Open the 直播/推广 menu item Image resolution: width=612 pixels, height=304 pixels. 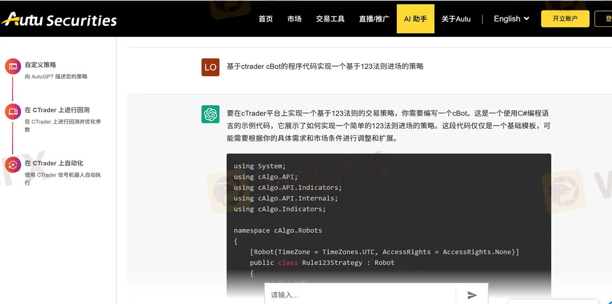pyautogui.click(x=374, y=19)
